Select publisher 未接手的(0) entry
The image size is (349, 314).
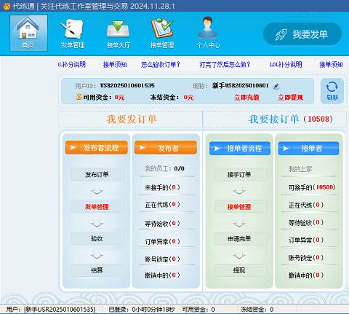[162, 187]
